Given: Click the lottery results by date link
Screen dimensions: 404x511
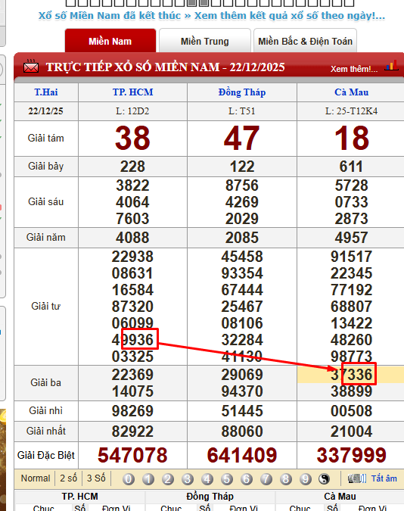Looking at the screenshot, I should pyautogui.click(x=290, y=16).
